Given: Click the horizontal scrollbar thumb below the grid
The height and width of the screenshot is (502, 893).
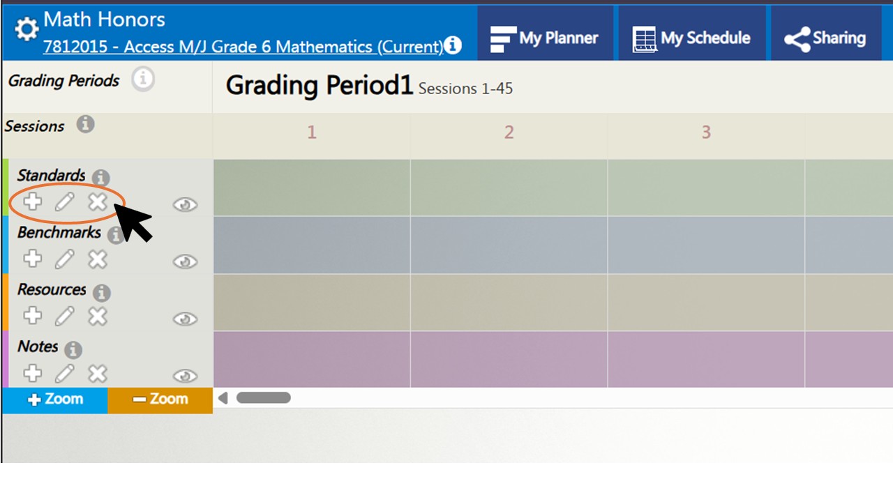Looking at the screenshot, I should (x=263, y=398).
